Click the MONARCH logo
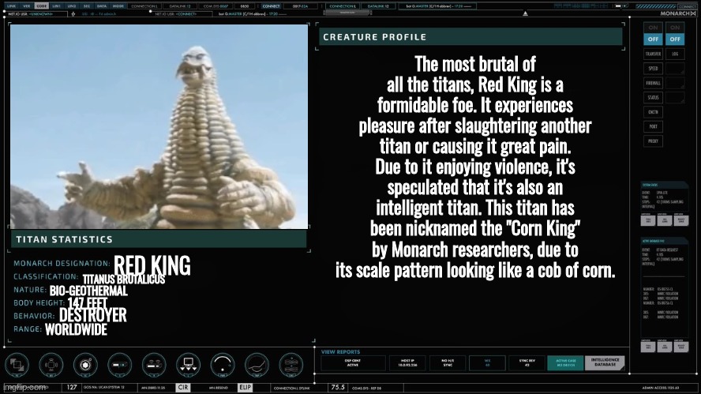This screenshot has height=394, width=701. pos(678,14)
